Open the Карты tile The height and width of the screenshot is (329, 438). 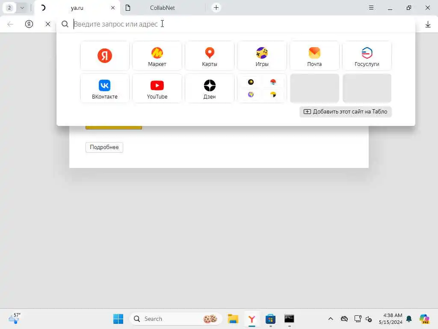click(x=210, y=56)
